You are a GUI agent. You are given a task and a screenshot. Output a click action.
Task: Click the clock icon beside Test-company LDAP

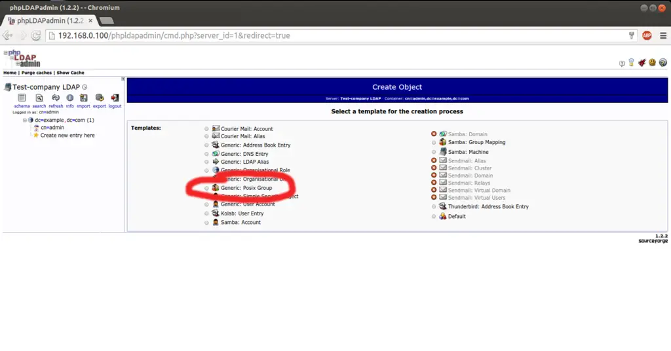tap(85, 87)
